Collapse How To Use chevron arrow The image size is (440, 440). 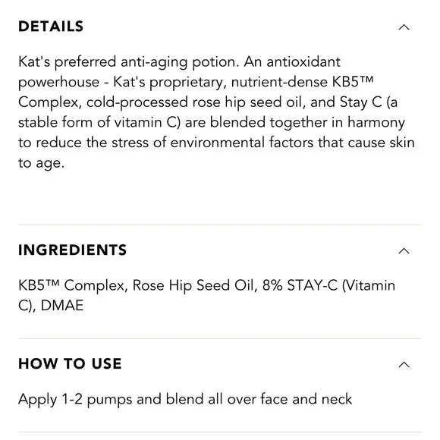pyautogui.click(x=404, y=364)
